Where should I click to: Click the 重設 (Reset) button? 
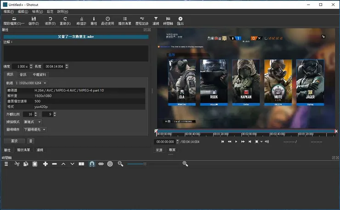click(x=14, y=141)
